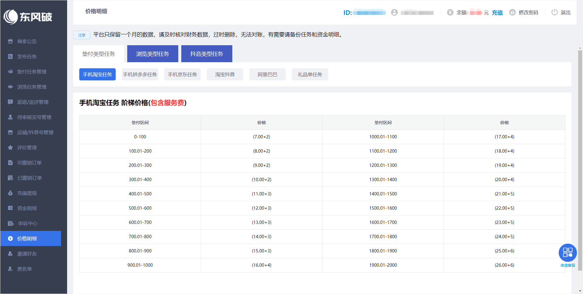The width and height of the screenshot is (583, 294).
Task: Click the (7.00+2) price cell
Action: coord(261,137)
